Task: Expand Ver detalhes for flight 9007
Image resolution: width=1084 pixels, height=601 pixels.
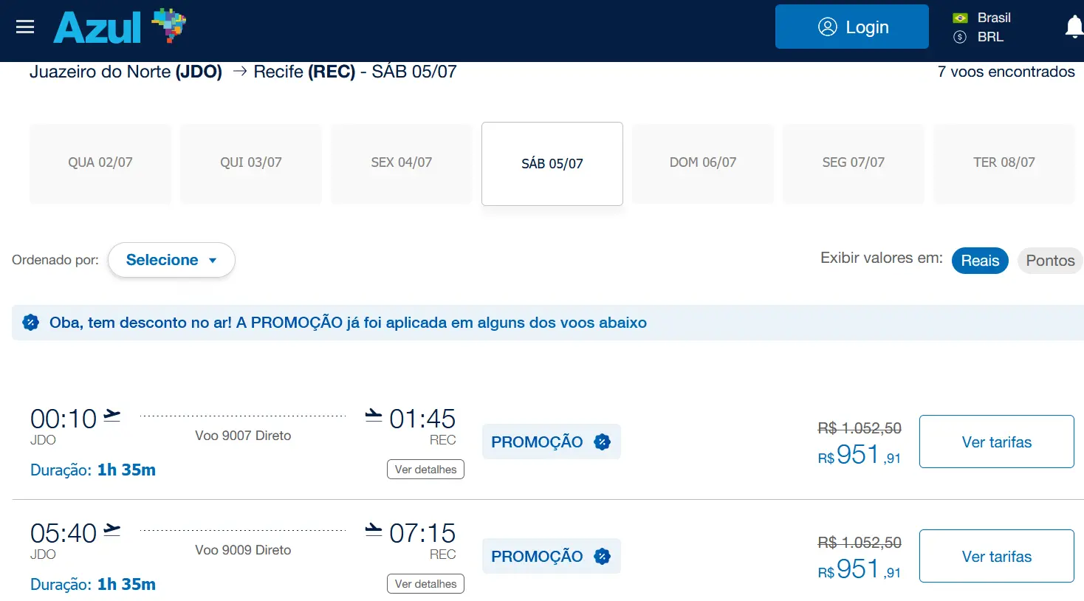Action: 425,470
